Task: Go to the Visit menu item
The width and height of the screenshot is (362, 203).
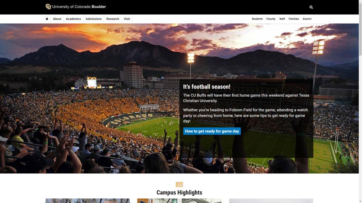Action: click(127, 19)
